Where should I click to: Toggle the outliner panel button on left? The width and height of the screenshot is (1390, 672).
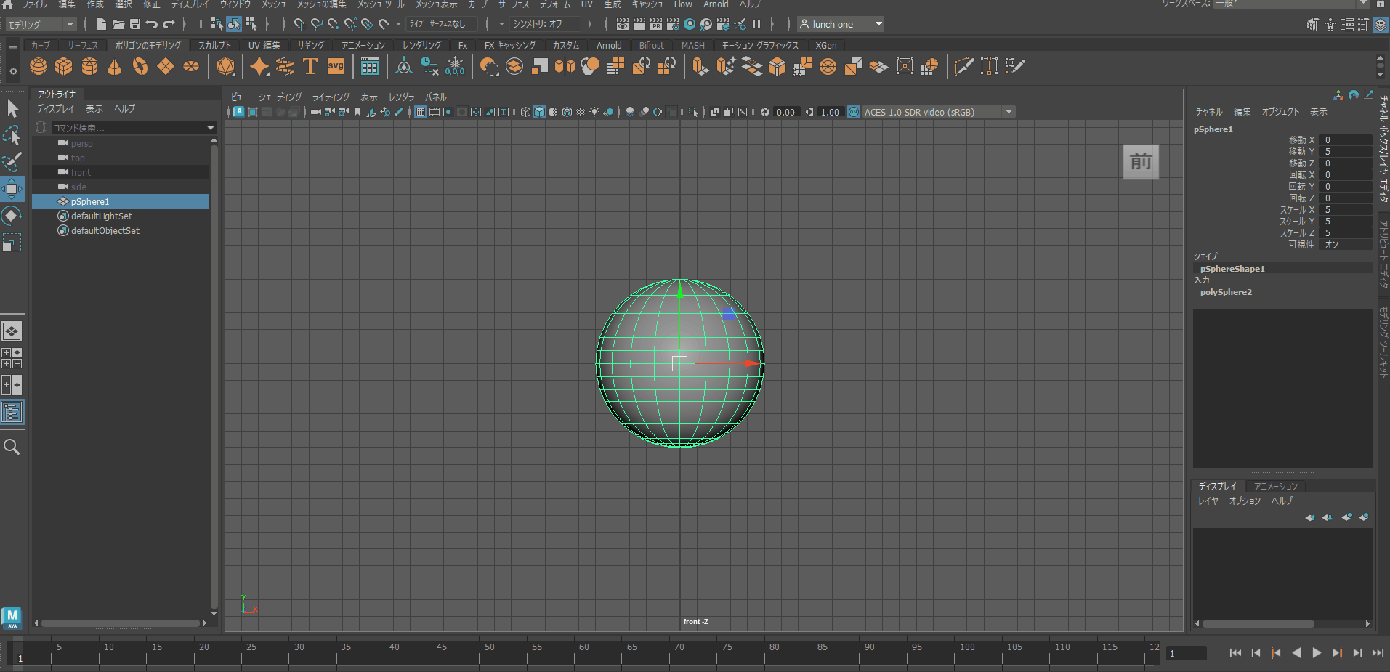[12, 413]
